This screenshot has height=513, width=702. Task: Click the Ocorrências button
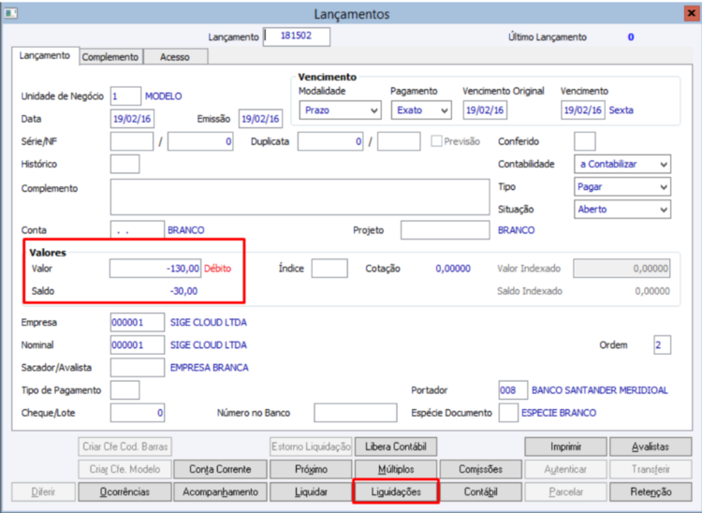coord(124,492)
